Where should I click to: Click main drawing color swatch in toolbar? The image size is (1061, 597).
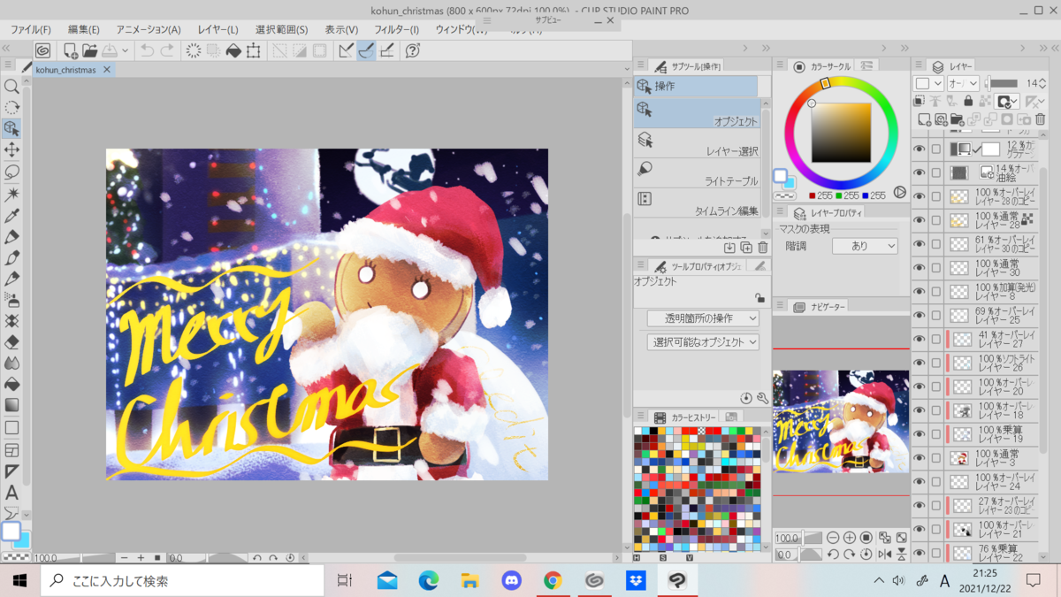[10, 531]
